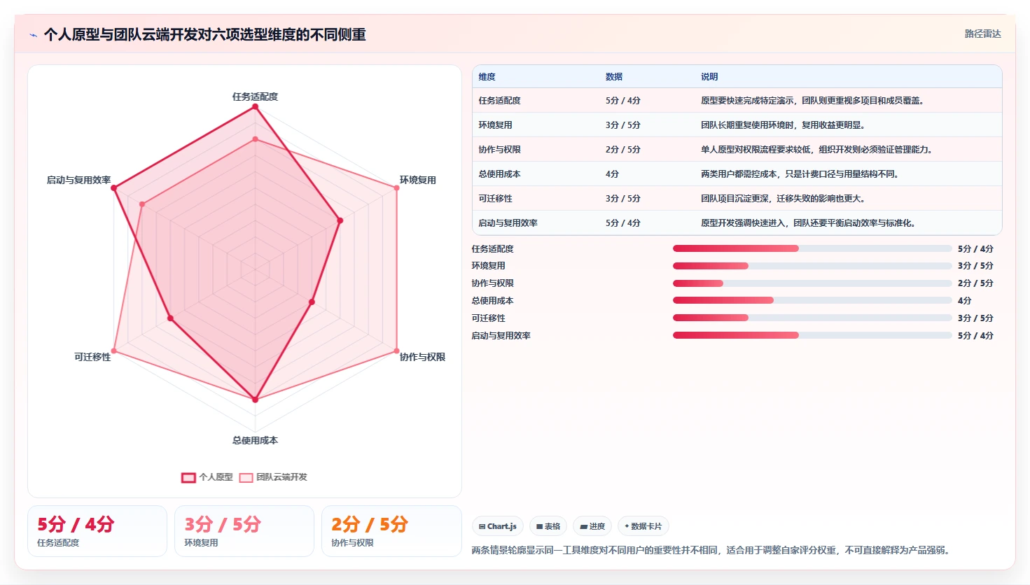Viewport: 1030px width, 585px height.
Task: Click the 任务适配度 axis label on radar chart
Action: (255, 97)
